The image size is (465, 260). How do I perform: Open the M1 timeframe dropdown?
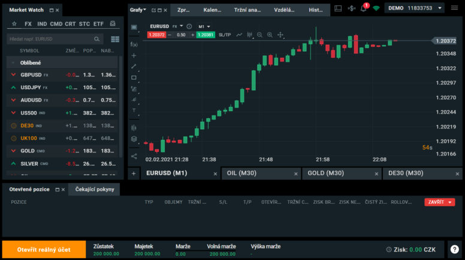[x=204, y=27]
